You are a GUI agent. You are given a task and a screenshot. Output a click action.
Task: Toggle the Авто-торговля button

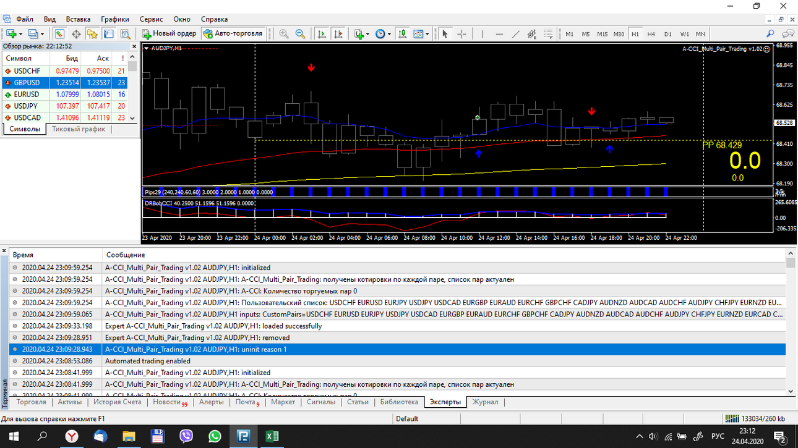[233, 33]
